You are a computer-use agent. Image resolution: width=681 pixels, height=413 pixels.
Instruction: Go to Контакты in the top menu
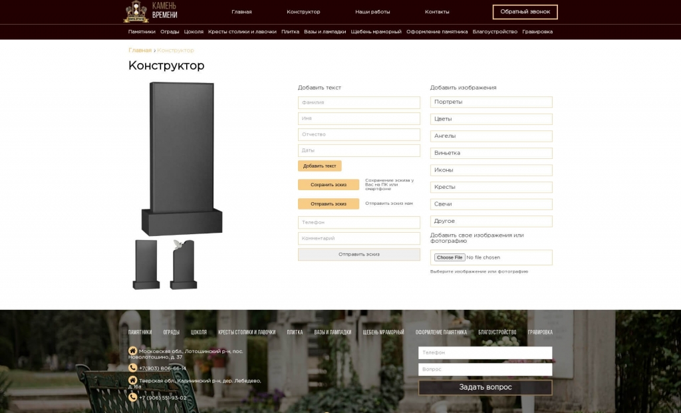pyautogui.click(x=437, y=12)
